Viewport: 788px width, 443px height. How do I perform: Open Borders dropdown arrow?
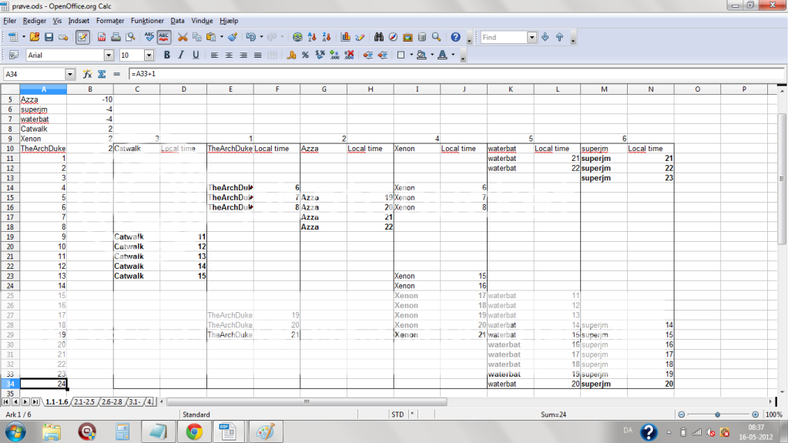pos(411,55)
